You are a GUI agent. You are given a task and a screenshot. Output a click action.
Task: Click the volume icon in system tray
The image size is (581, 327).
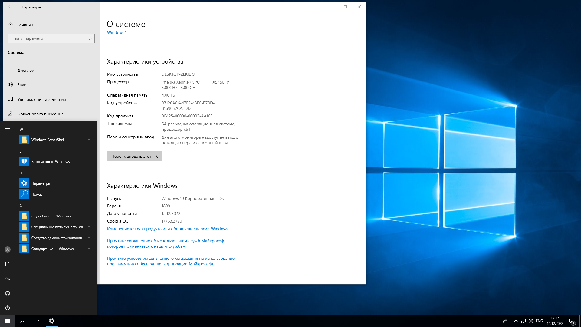[530, 321]
